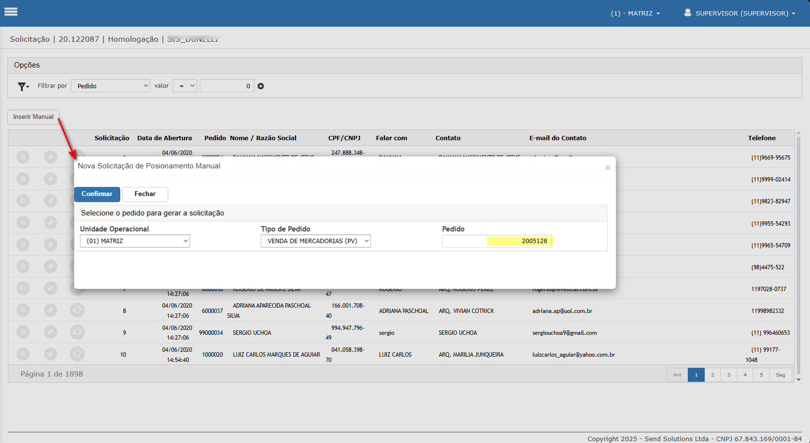Click the funnel filter icon
Screen dimensions: 810x443
tap(22, 86)
